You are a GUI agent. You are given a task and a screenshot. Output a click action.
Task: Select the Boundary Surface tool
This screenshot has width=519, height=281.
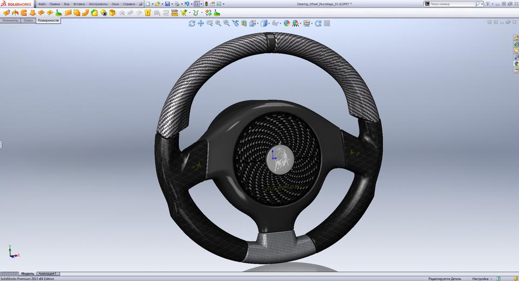(x=41, y=13)
